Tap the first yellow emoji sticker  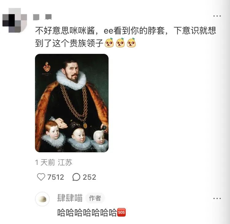(x=109, y=43)
